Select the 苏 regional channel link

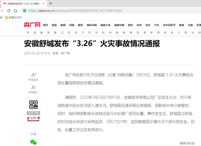coord(90,33)
